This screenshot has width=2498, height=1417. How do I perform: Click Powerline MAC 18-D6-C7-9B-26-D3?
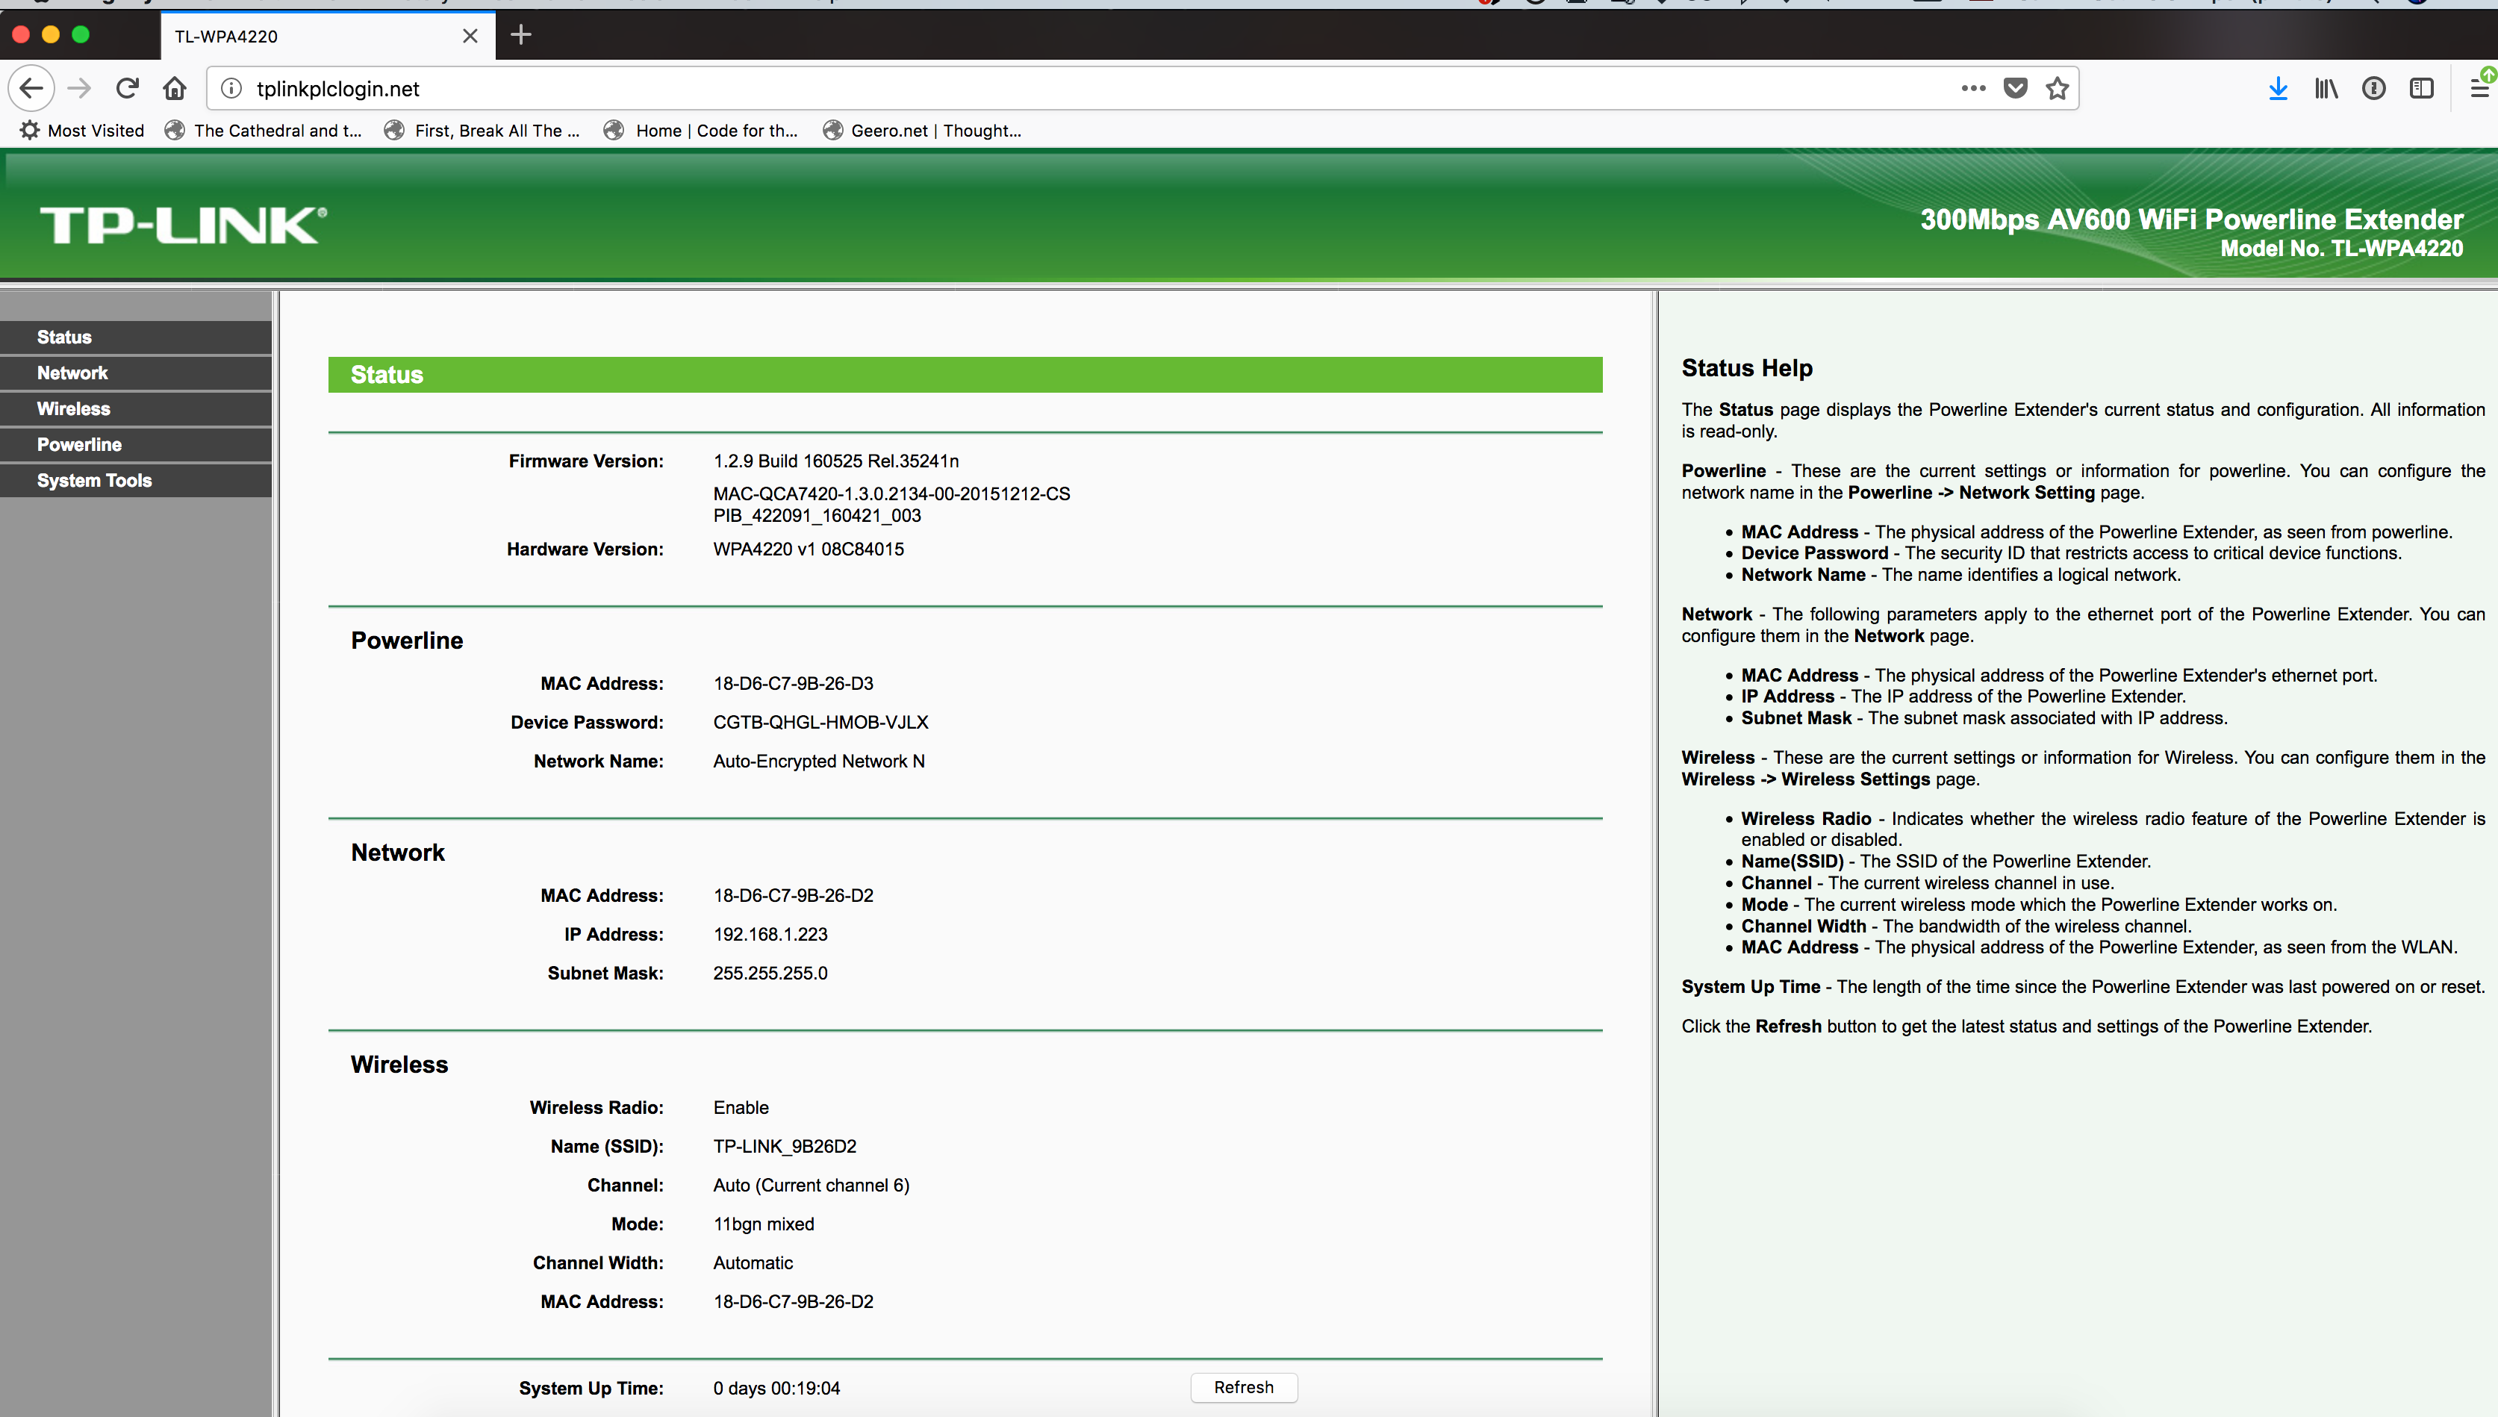pos(793,684)
